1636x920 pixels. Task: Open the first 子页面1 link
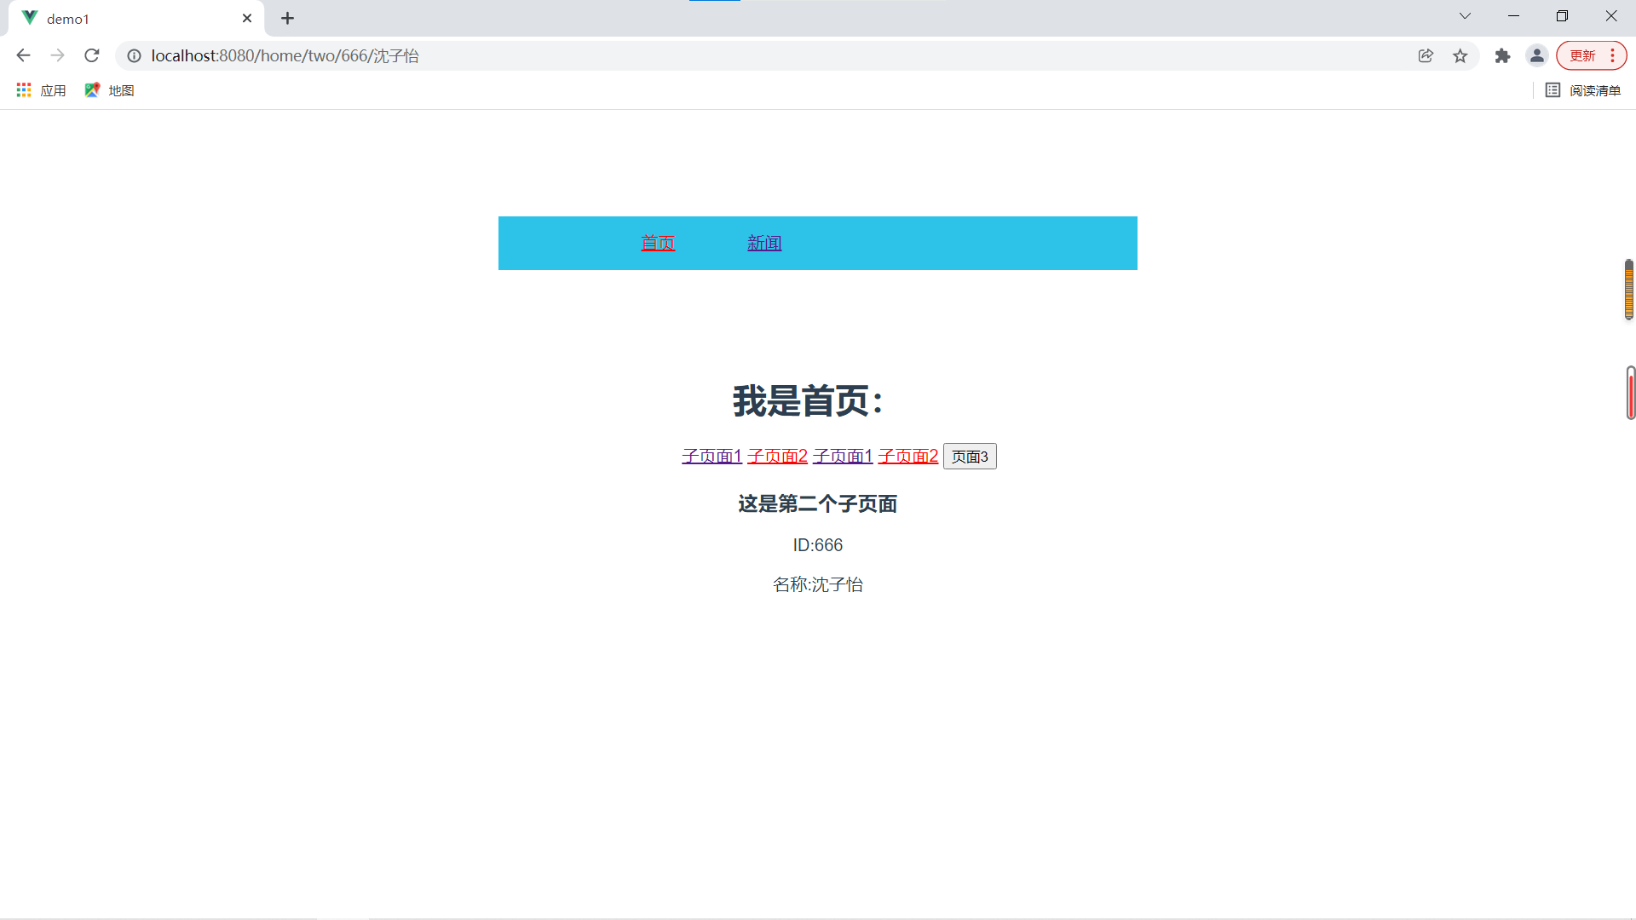[711, 457]
